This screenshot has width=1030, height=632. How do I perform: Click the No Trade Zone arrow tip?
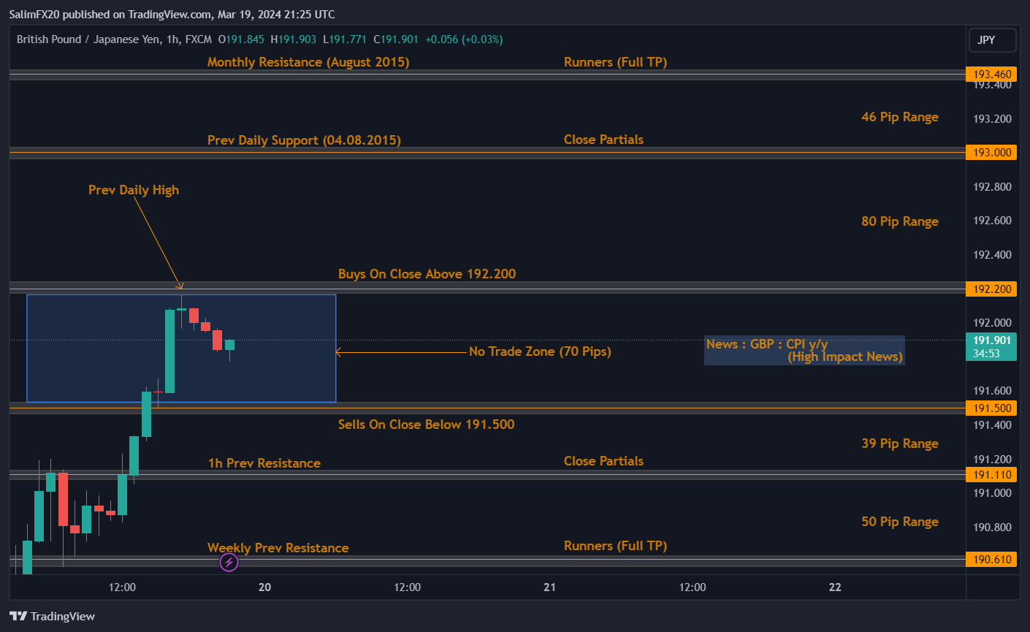(x=337, y=352)
